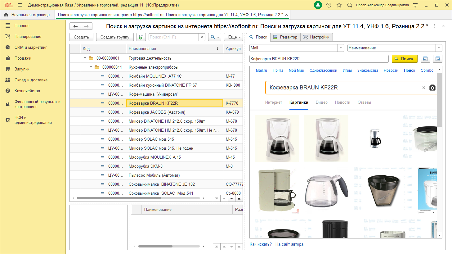
Task: Click the yellow Поиск button
Action: click(405, 59)
